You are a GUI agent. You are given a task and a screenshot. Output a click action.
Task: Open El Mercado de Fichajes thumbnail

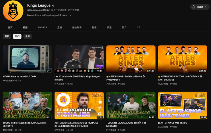click(x=79, y=106)
